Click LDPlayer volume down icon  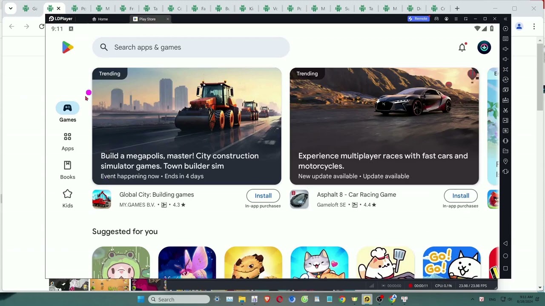click(505, 59)
